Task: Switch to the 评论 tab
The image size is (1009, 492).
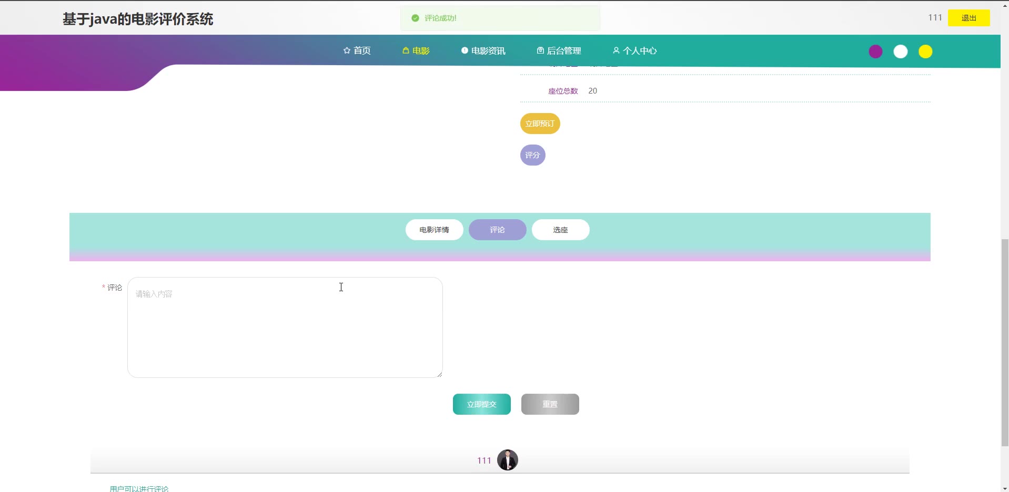Action: click(x=497, y=230)
